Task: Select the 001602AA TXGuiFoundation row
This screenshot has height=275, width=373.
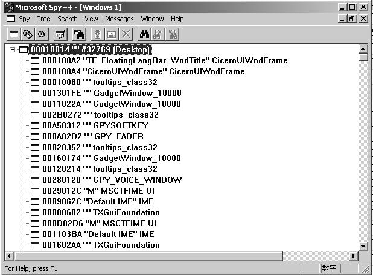Action: 101,245
